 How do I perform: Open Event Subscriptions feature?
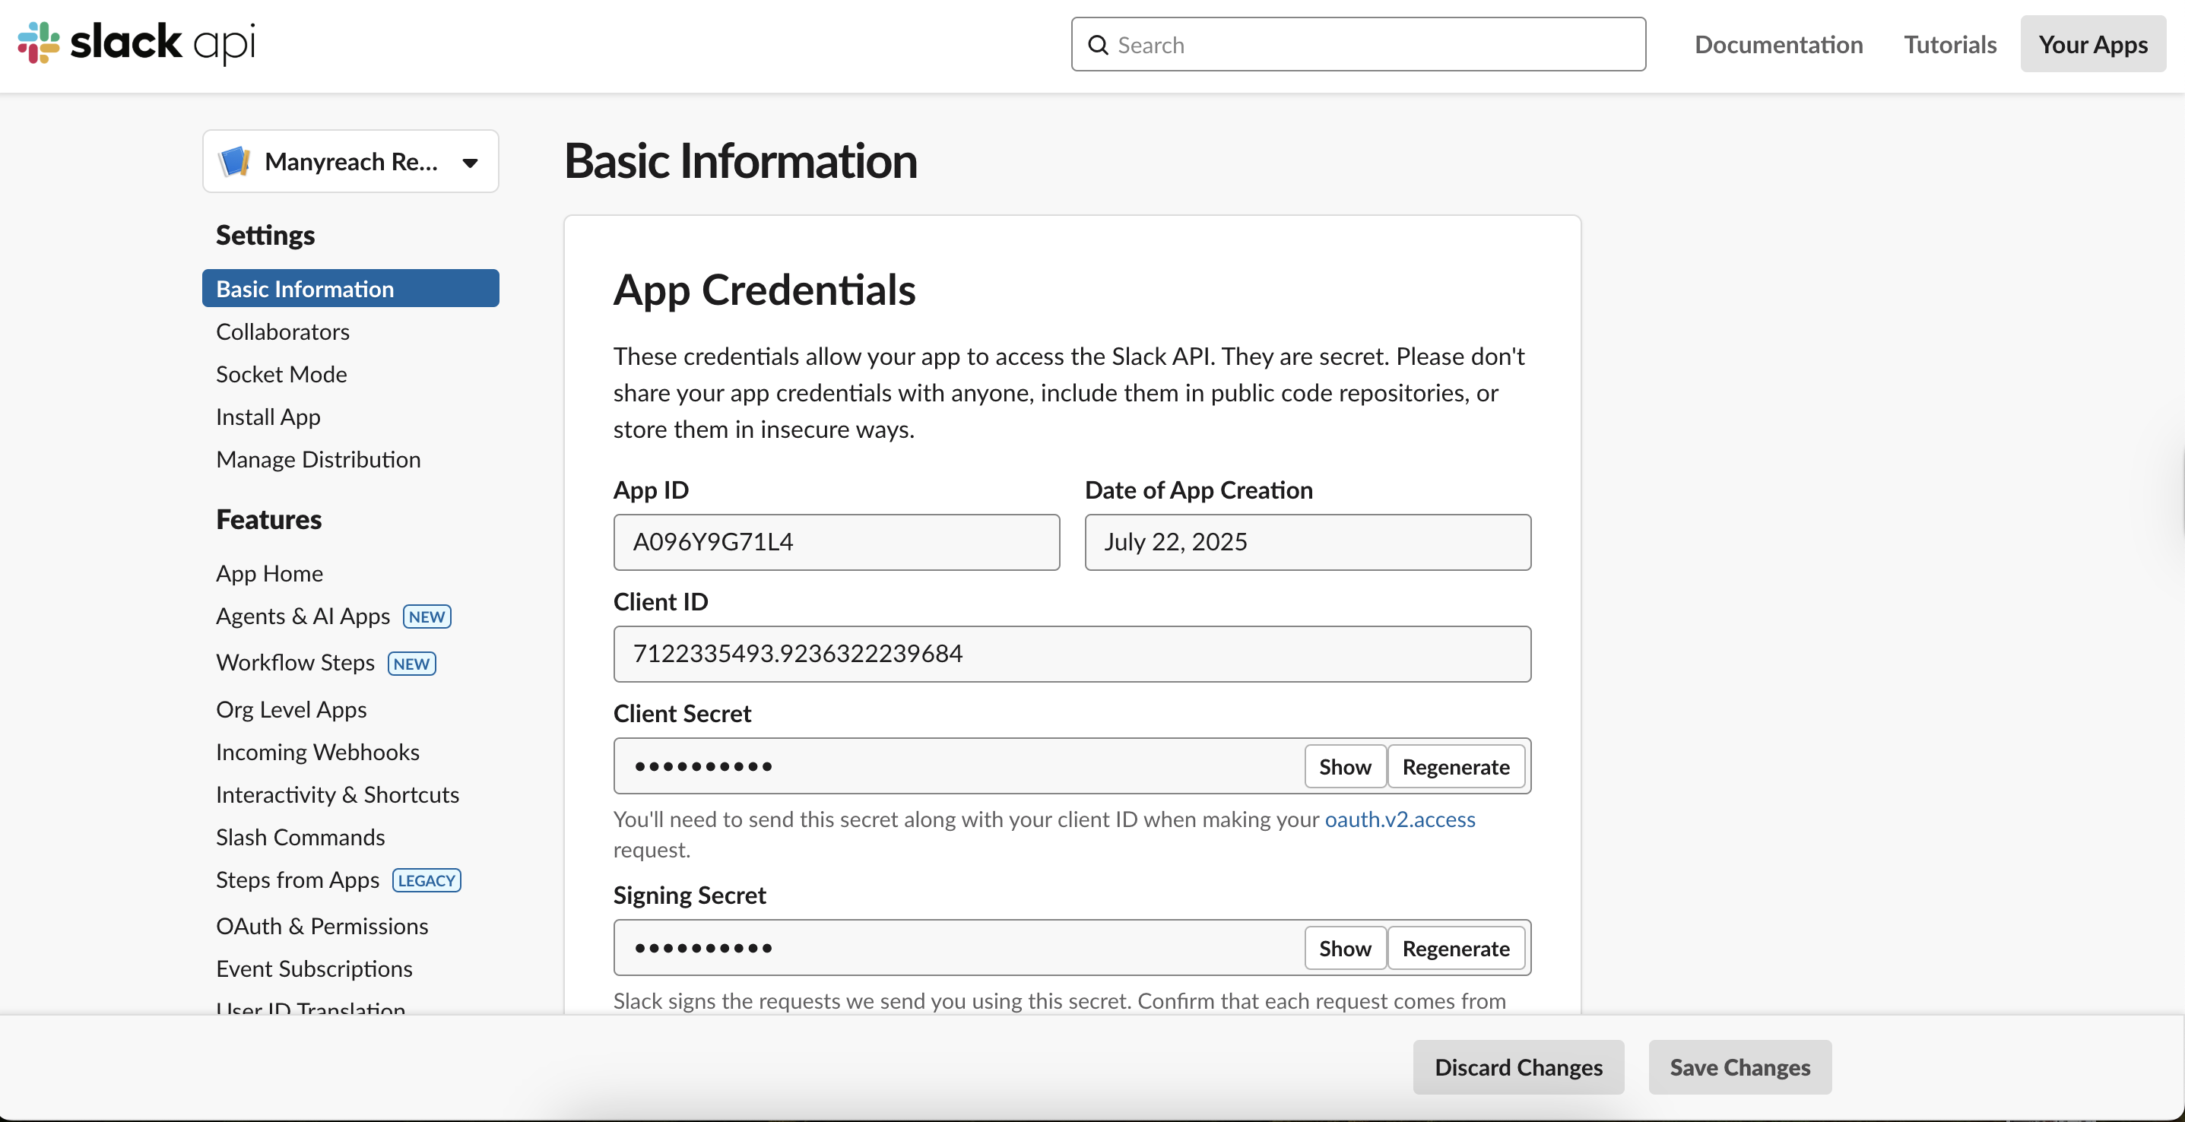click(x=314, y=968)
